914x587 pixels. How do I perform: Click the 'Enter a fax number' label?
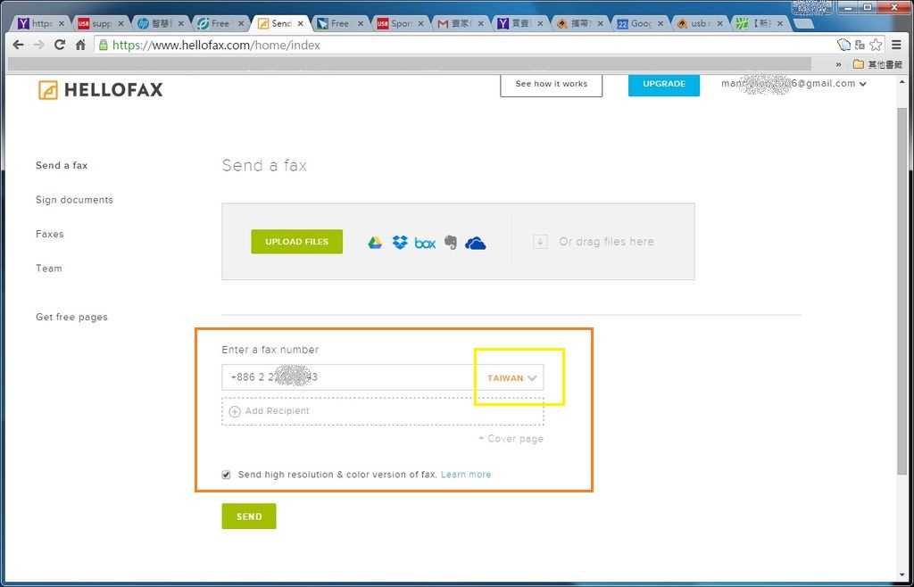pos(270,350)
